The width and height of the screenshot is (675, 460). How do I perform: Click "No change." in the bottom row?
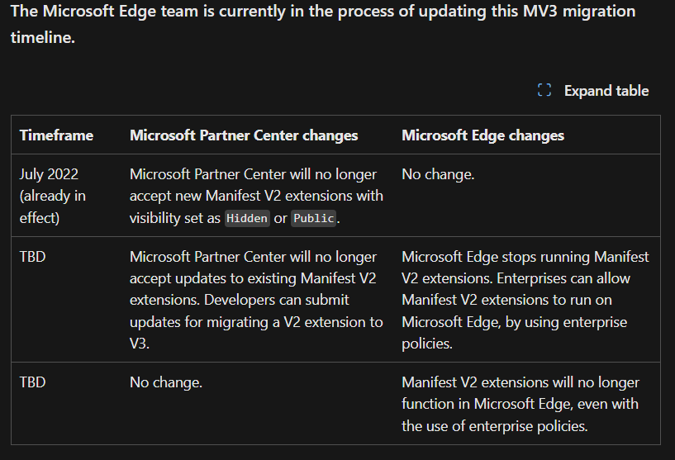pos(166,382)
